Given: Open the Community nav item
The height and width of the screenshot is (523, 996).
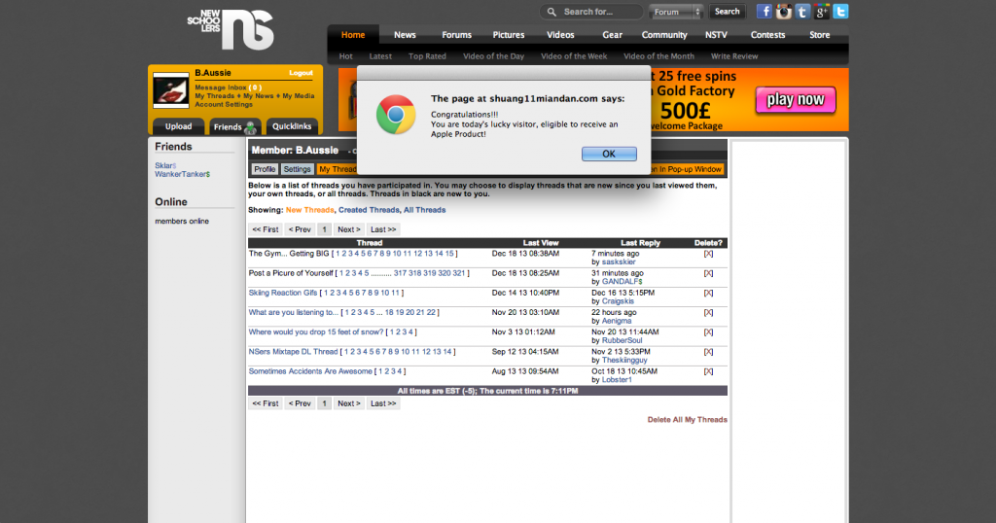Looking at the screenshot, I should point(663,35).
